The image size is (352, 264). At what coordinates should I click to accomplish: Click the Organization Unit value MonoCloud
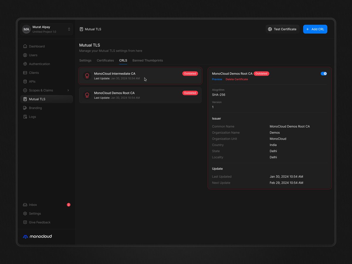278,139
